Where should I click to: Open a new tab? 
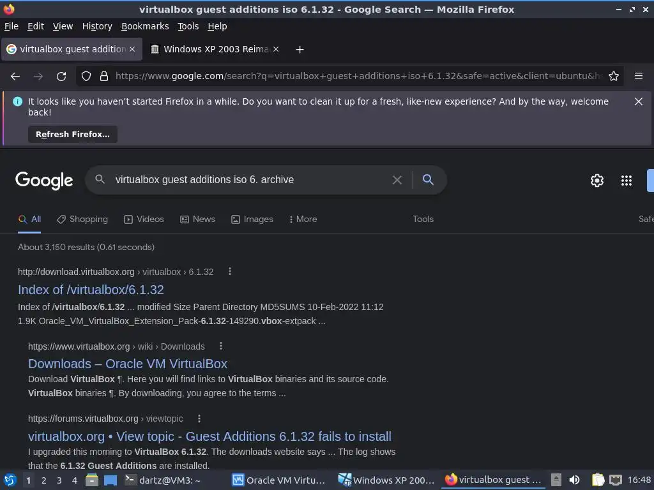300,50
